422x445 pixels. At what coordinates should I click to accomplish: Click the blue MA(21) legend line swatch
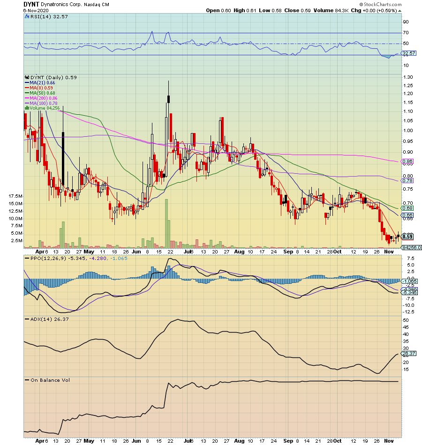pyautogui.click(x=27, y=83)
